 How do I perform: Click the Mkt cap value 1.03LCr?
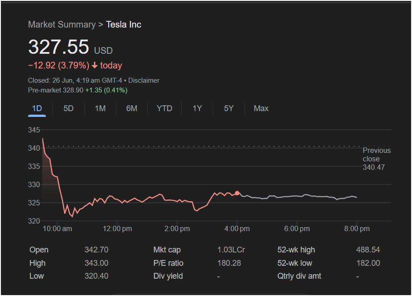pos(231,250)
